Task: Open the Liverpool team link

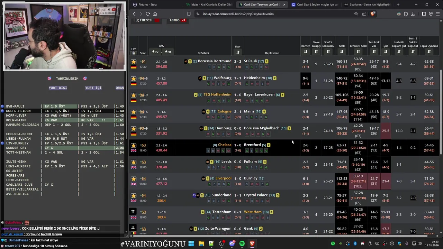Action: click(223, 178)
